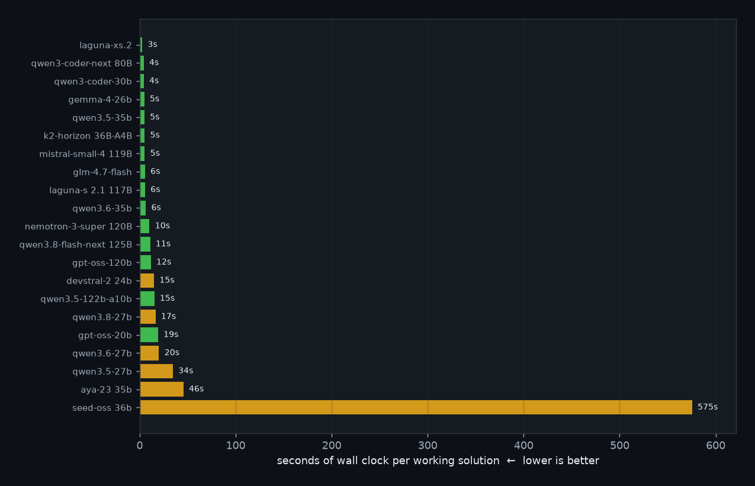Click the x-axis tick label 100
Screen dimensions: 755x486
click(x=236, y=445)
